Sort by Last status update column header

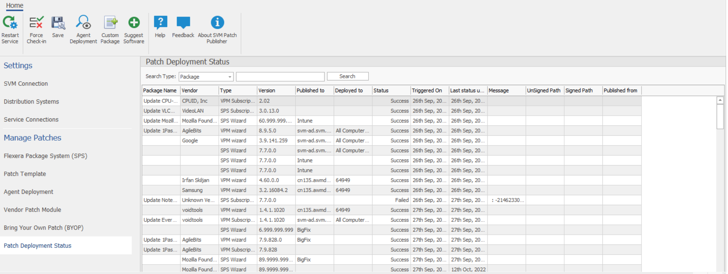click(468, 91)
